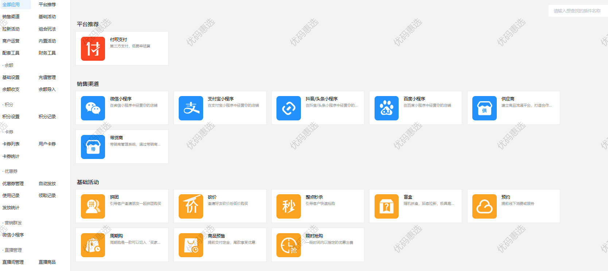Image resolution: width=608 pixels, height=271 pixels.
Task: Open the 拼团 group-buy icon
Action: click(x=93, y=206)
